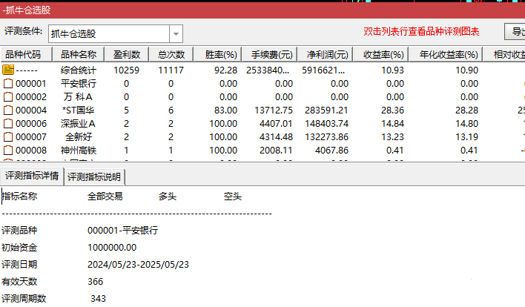Sort by 年化收益率(%) column header
Screen dimensions: 525x307
pyautogui.click(x=446, y=55)
